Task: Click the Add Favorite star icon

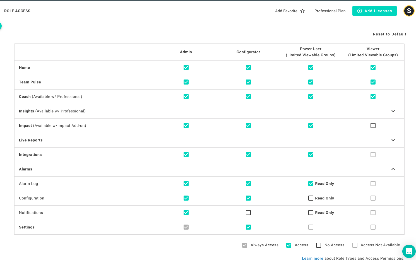Action: coord(302,11)
